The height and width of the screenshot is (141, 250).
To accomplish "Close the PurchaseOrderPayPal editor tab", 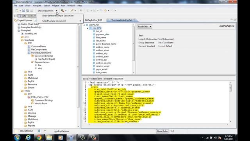I will (134, 20).
